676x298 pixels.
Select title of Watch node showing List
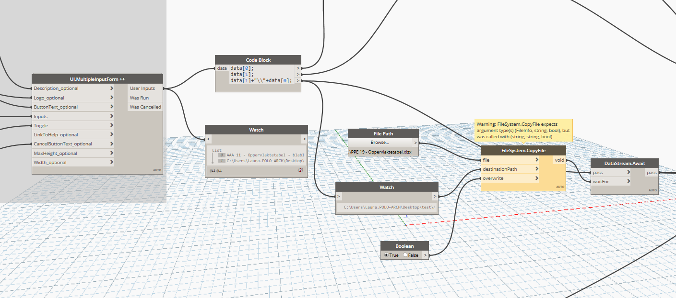tap(256, 130)
